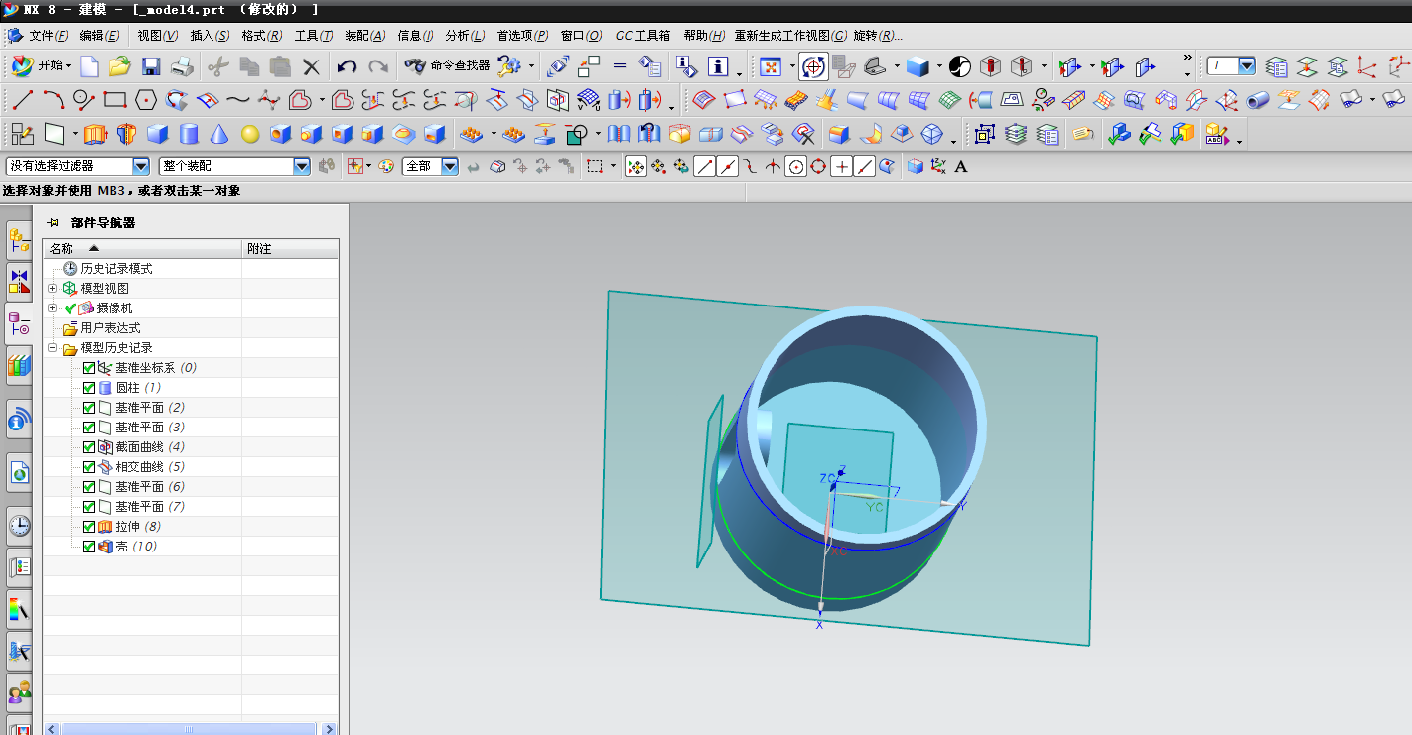The width and height of the screenshot is (1412, 735).
Task: Open the 全部 selection dropdown
Action: (450, 167)
